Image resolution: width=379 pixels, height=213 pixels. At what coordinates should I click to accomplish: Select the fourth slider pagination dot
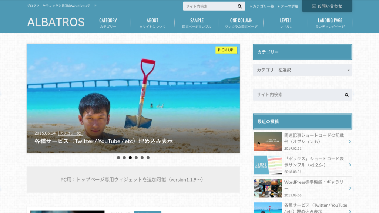(x=136, y=158)
